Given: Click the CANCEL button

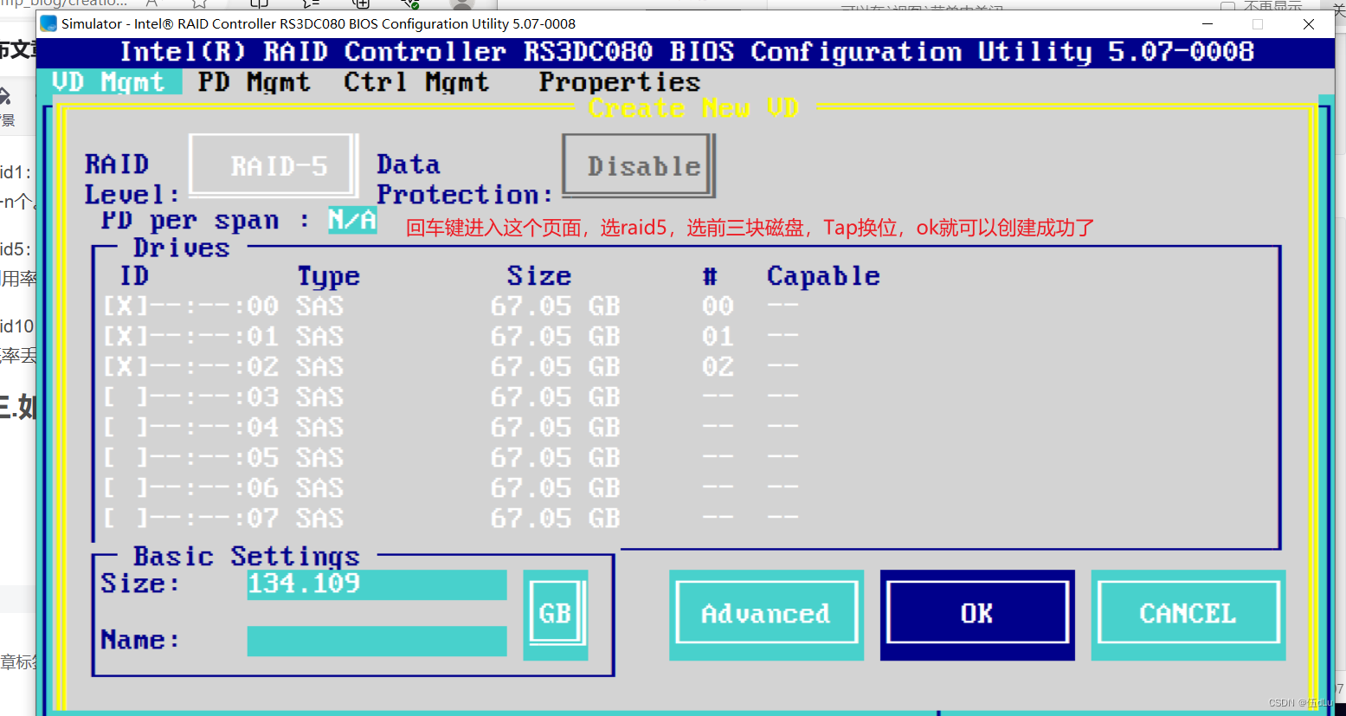Looking at the screenshot, I should click(x=1188, y=614).
